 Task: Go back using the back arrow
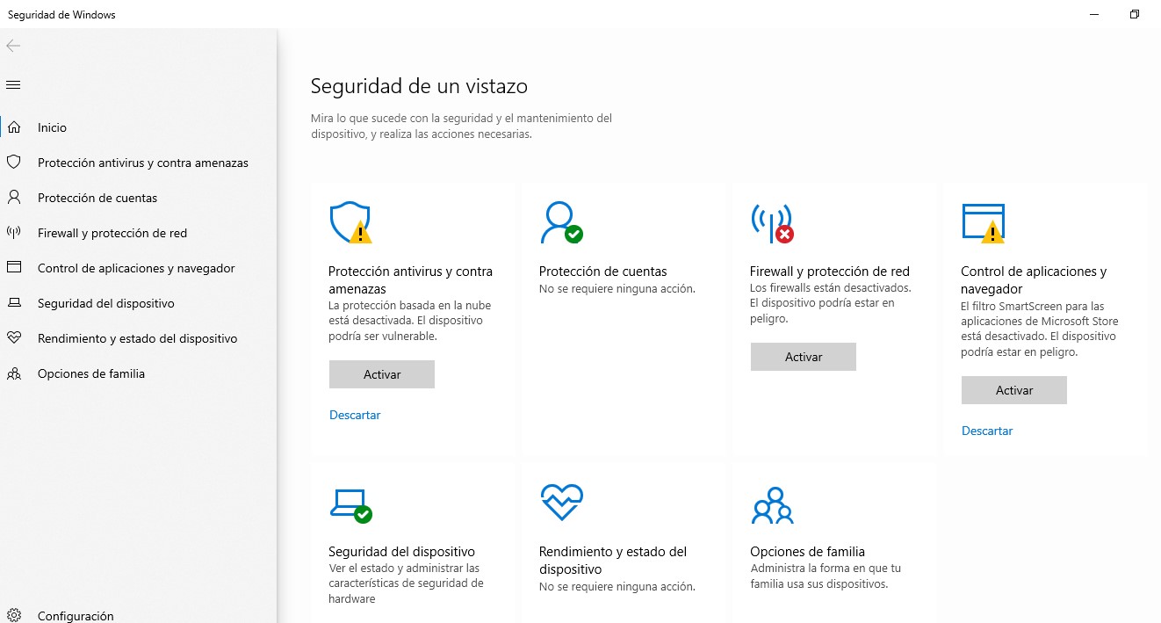[x=13, y=46]
